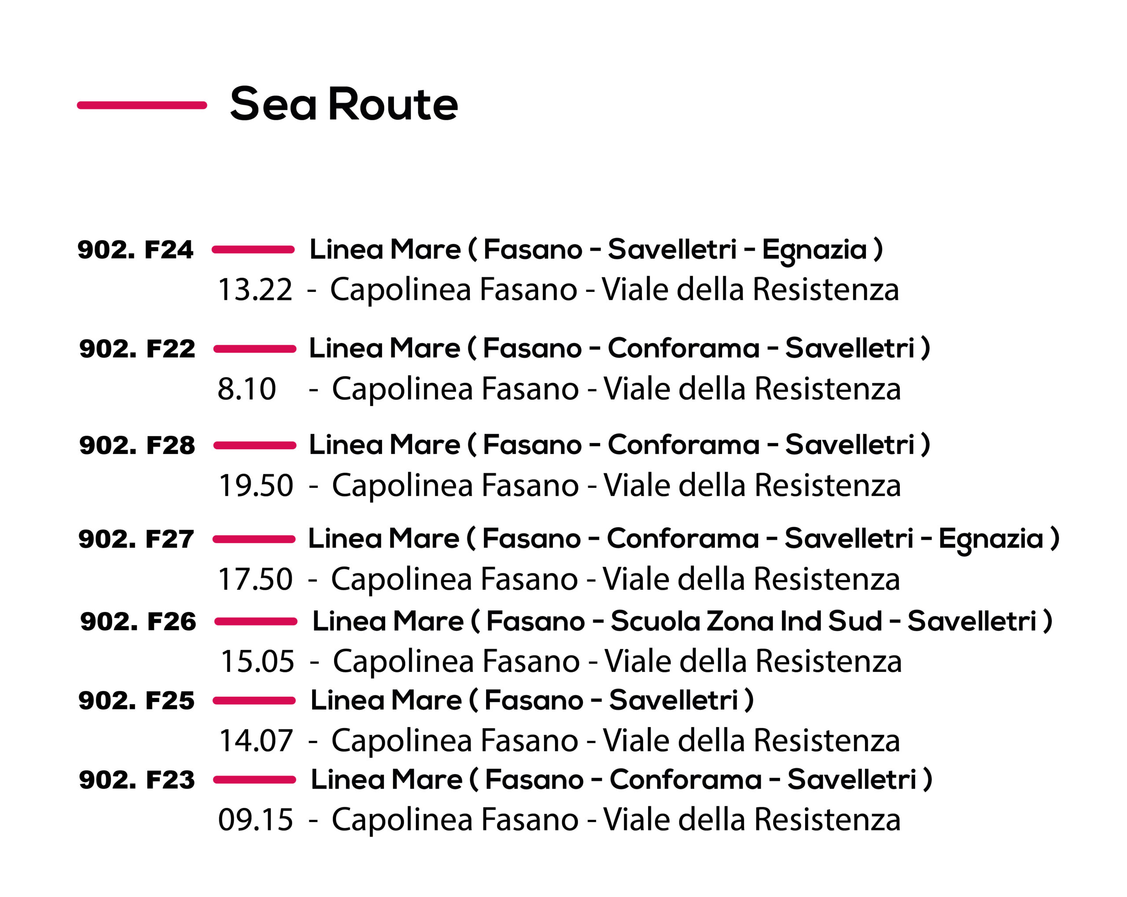Select the 902. F22 route code
This screenshot has width=1127, height=897.
[137, 349]
